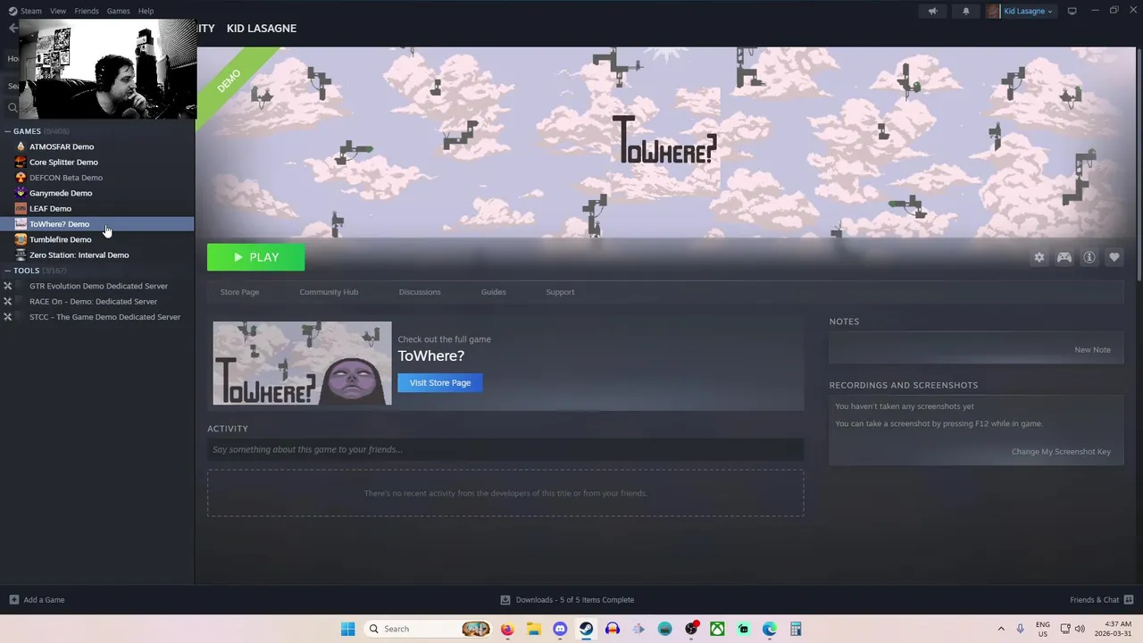The width and height of the screenshot is (1143, 643).
Task: Click RACE On server tool icon
Action: pyautogui.click(x=8, y=301)
